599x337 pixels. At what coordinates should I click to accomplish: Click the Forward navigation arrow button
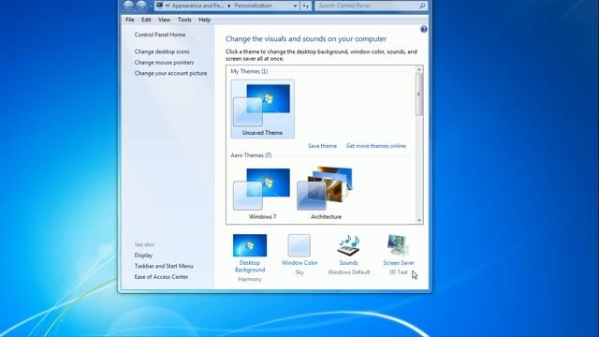(x=141, y=5)
